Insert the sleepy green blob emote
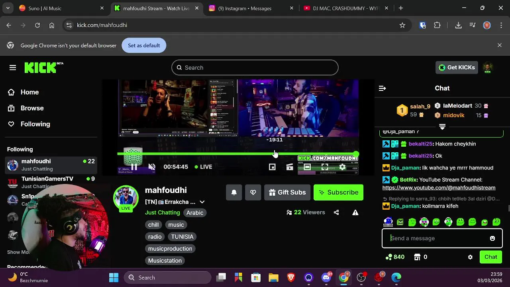This screenshot has height=287, width=510. point(412,222)
